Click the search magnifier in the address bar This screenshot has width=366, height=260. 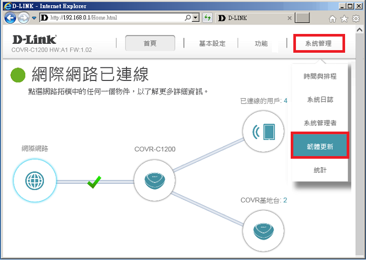pyautogui.click(x=188, y=18)
